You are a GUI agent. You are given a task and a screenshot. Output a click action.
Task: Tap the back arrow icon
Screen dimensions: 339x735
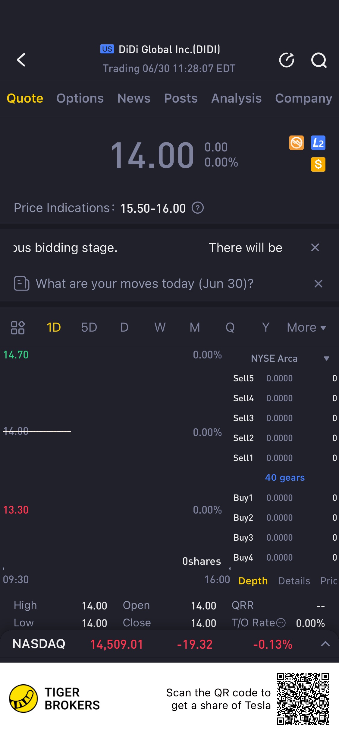point(21,60)
